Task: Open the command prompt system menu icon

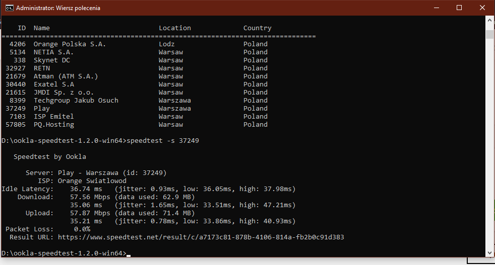Action: pos(10,8)
